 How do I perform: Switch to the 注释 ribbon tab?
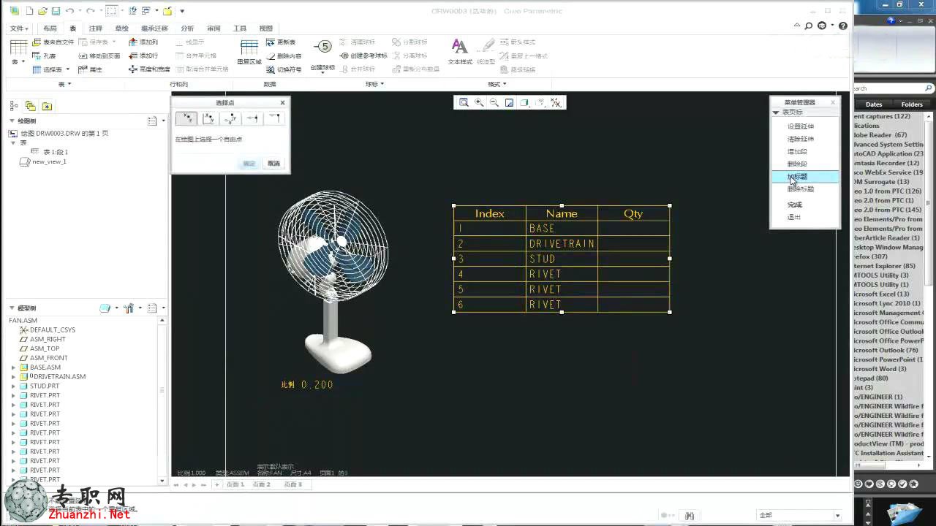95,28
